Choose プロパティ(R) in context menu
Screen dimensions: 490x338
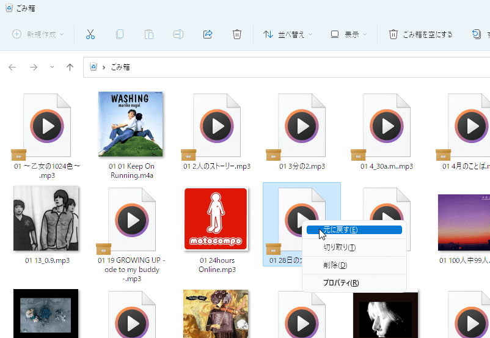click(x=354, y=283)
